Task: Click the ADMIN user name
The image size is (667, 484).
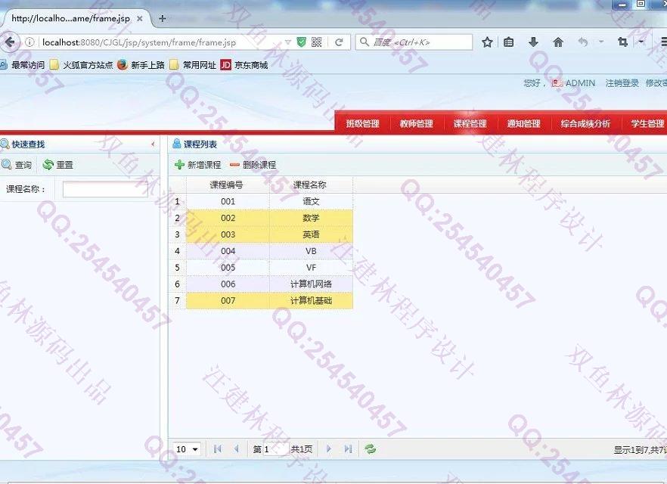Action: click(580, 83)
